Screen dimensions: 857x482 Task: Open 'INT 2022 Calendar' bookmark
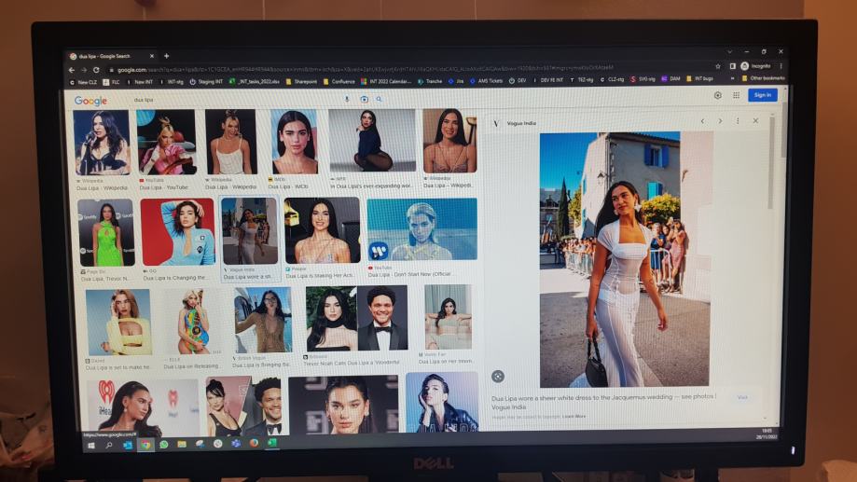[386, 81]
